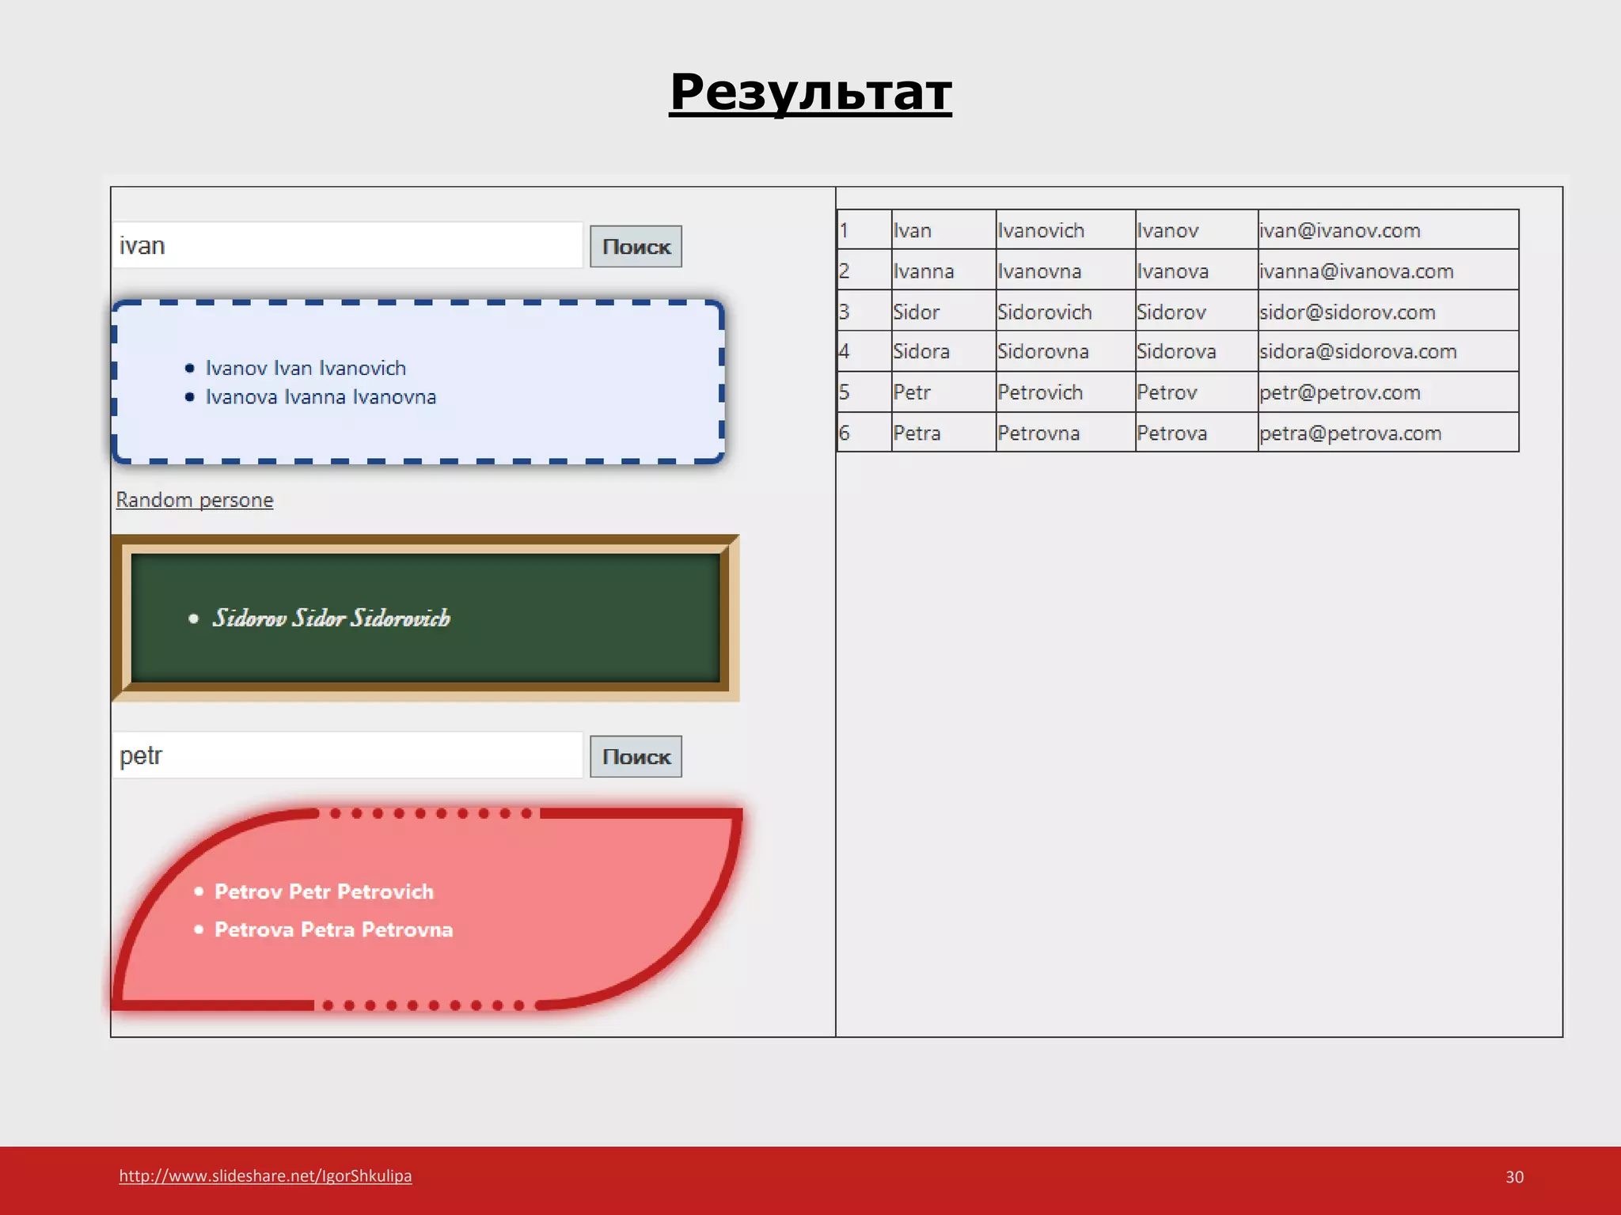Image resolution: width=1621 pixels, height=1215 pixels.
Task: Click table cell 'petr@petrov.com'
Action: 1388,392
